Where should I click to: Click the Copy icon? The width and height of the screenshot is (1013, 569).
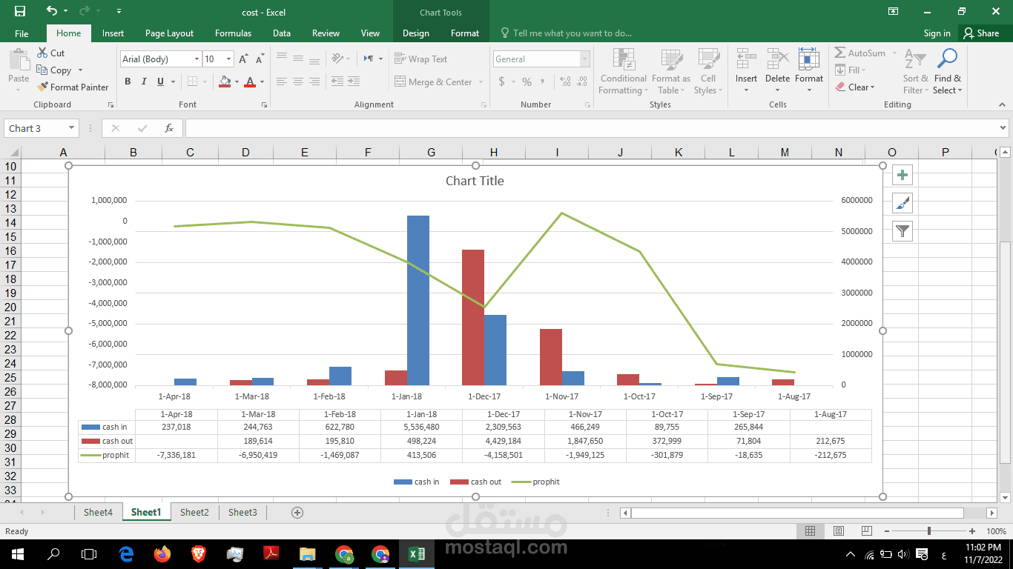(x=42, y=70)
